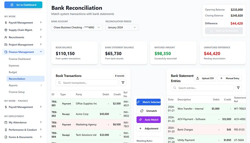
Task: Open the Reconciliation Period dropdown
Action: pyautogui.click(x=122, y=27)
